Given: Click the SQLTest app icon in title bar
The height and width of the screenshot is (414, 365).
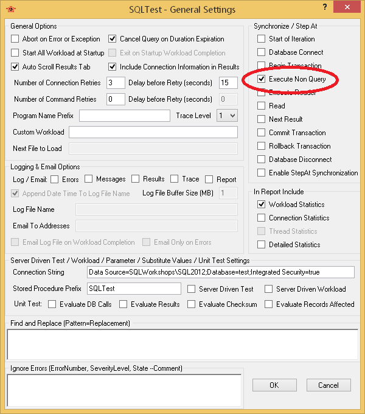Looking at the screenshot, I should [11, 9].
